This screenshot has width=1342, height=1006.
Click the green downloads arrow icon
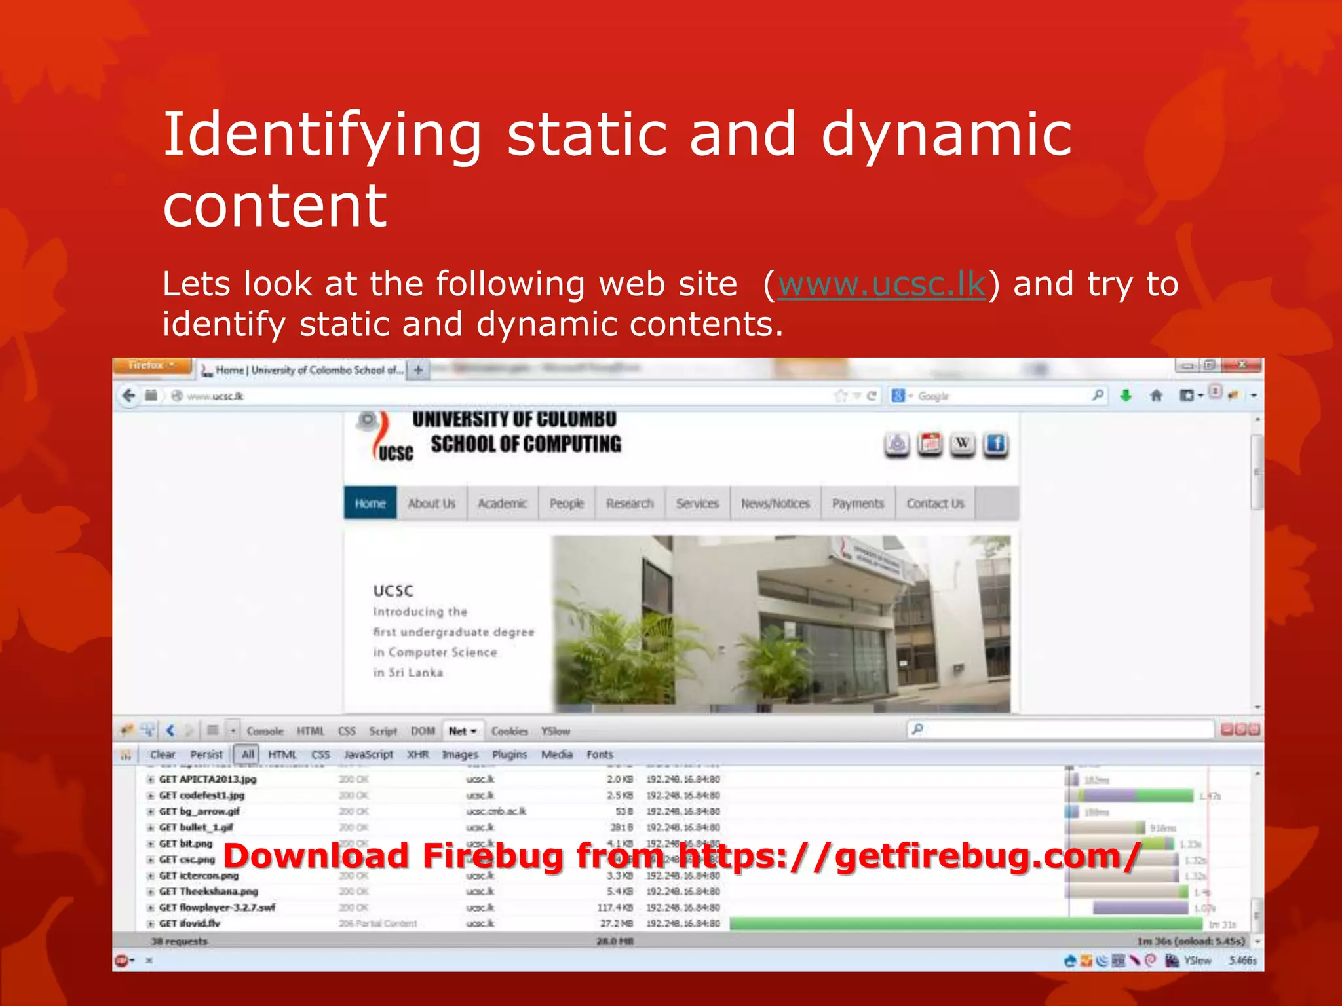1126,396
